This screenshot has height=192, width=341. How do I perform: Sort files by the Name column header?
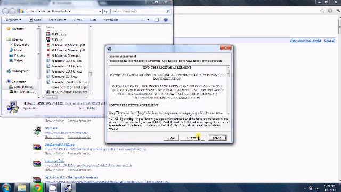click(50, 27)
